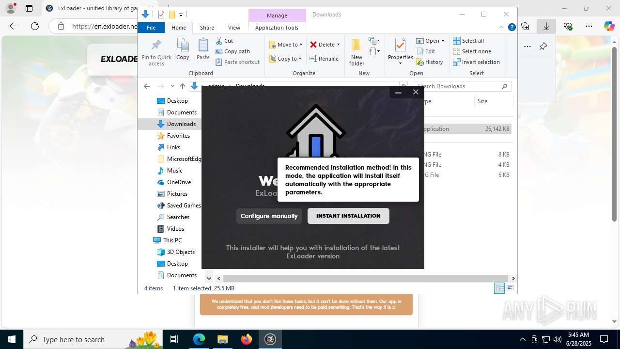The image size is (620, 349).
Task: Select 3D Objects in the navigation pane
Action: coord(176,252)
